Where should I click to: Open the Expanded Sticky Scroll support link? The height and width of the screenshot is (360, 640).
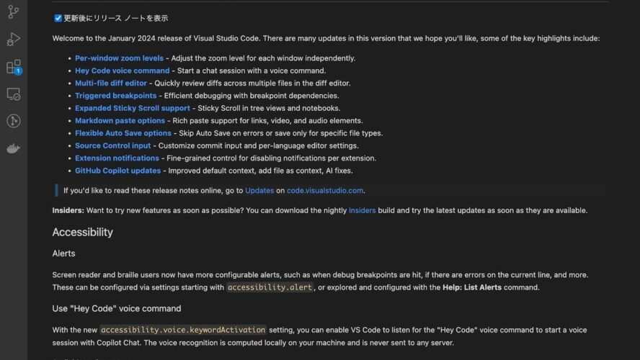[133, 108]
